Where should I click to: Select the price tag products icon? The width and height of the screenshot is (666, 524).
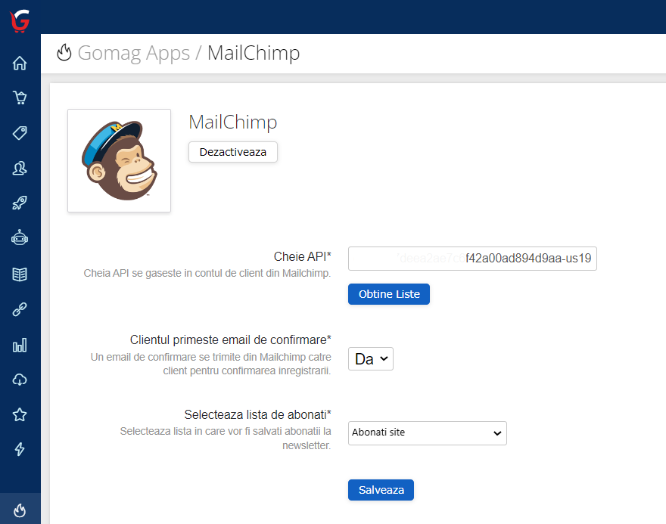pos(20,133)
